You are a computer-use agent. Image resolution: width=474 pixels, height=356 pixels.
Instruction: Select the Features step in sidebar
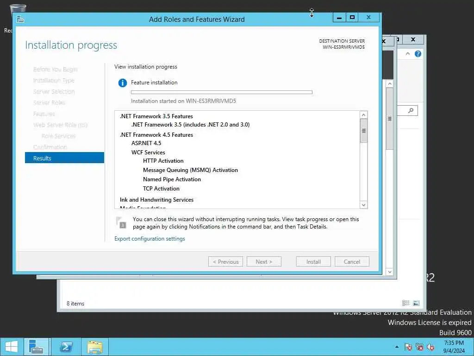point(44,114)
